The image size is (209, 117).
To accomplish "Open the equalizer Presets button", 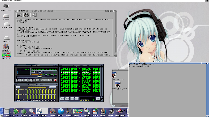I will 53,87.
